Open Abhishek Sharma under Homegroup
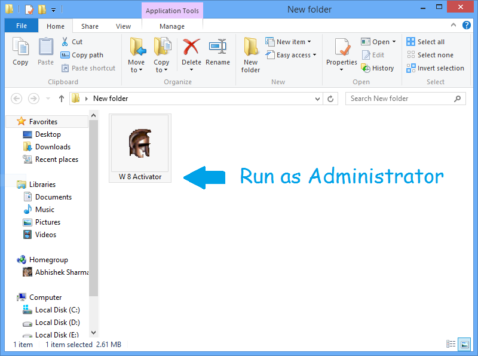Screen dimensions: 478x356 click(62, 272)
